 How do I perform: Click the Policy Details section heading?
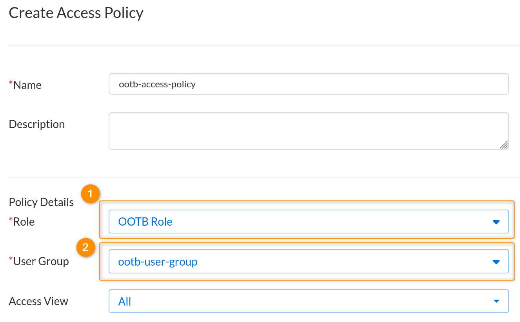41,202
